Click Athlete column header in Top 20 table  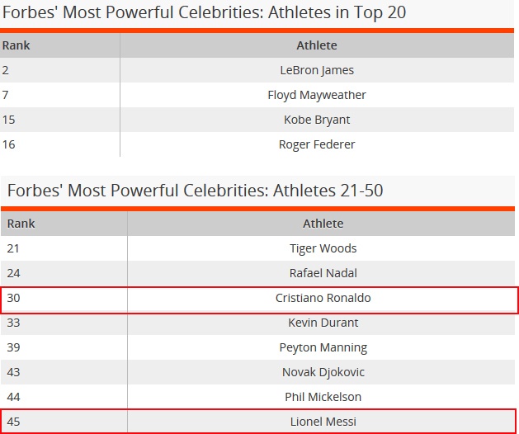317,45
